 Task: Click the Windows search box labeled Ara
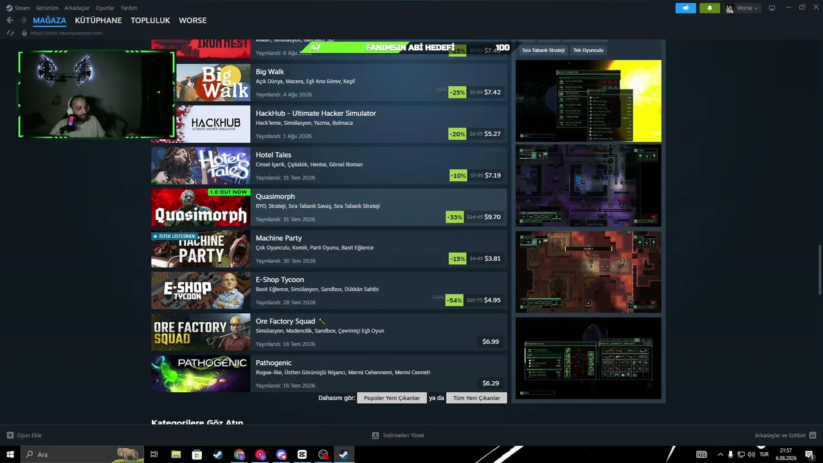(82, 455)
